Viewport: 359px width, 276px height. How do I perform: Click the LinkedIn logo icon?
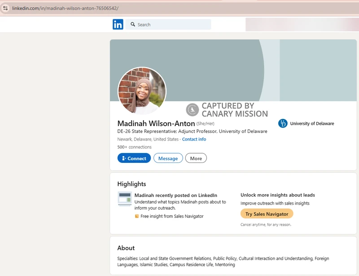118,24
